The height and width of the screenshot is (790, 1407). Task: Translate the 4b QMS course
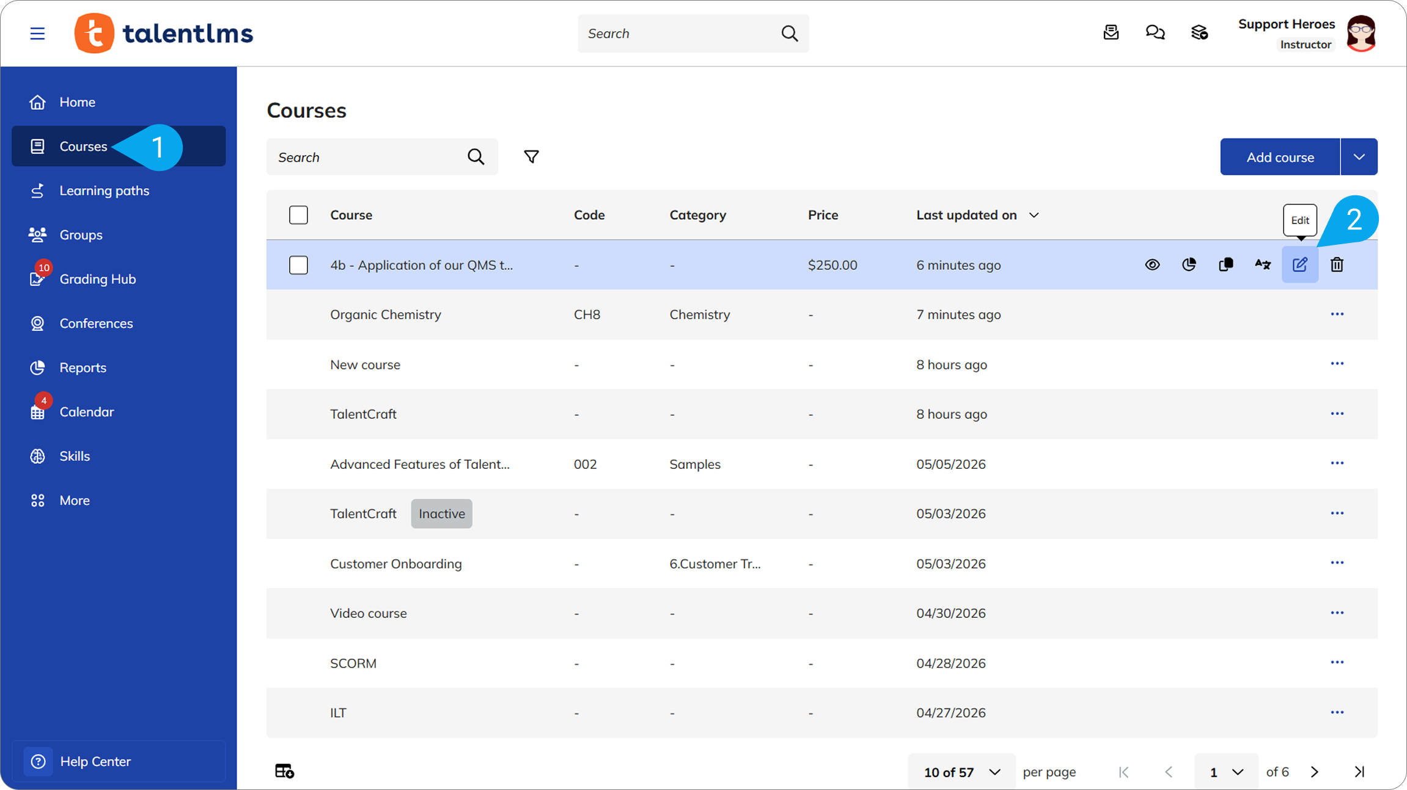pos(1263,264)
